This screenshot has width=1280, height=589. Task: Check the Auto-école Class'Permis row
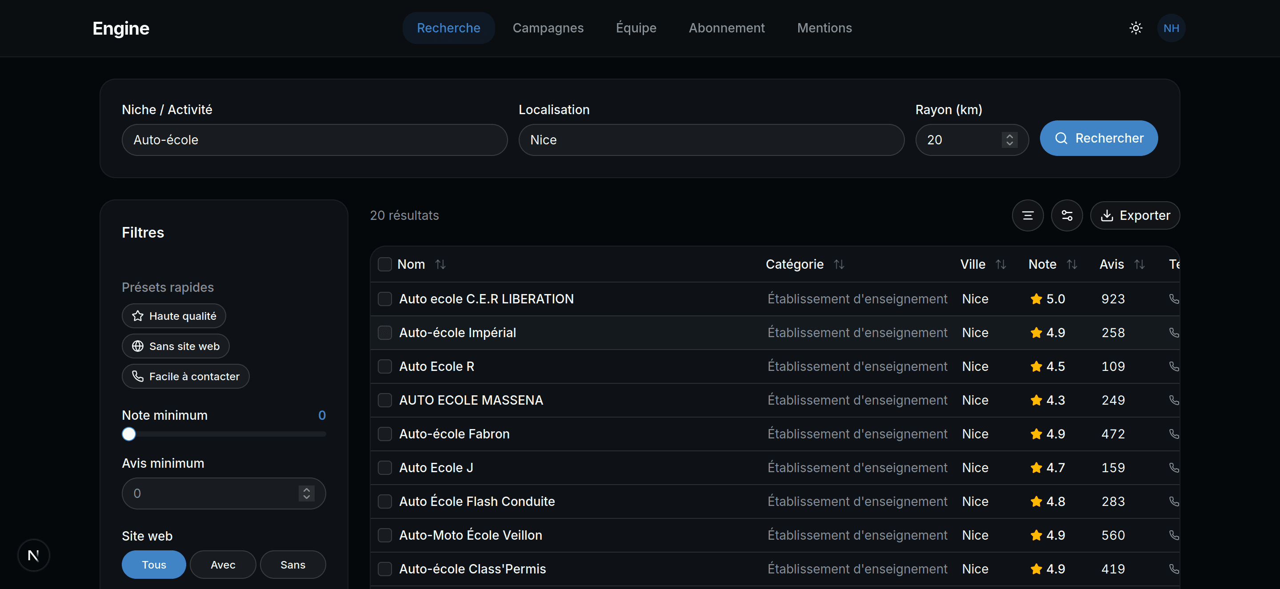384,569
